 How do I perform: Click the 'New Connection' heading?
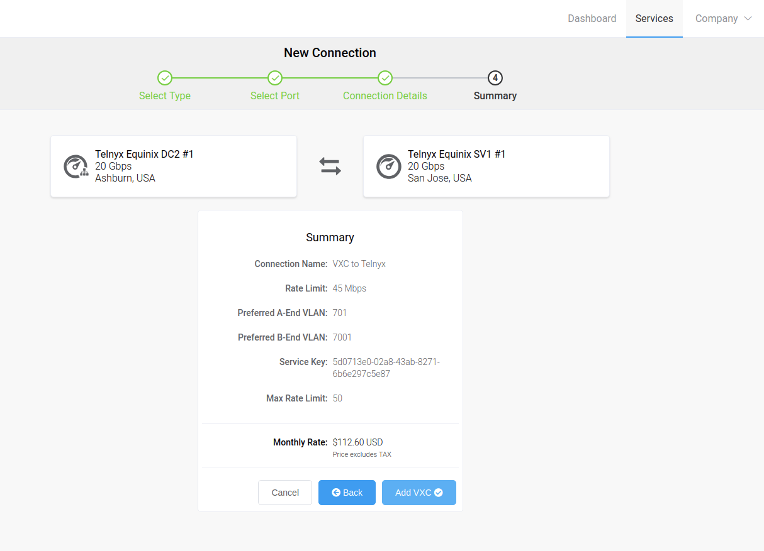pos(330,53)
